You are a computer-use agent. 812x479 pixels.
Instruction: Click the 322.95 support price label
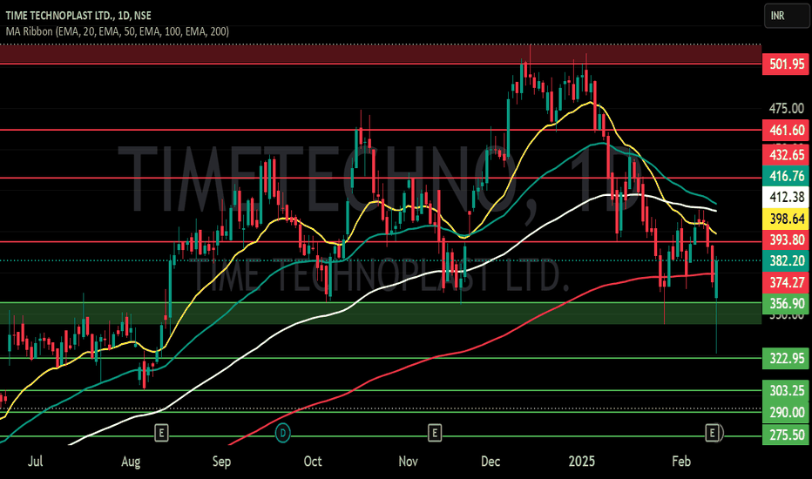pos(786,358)
